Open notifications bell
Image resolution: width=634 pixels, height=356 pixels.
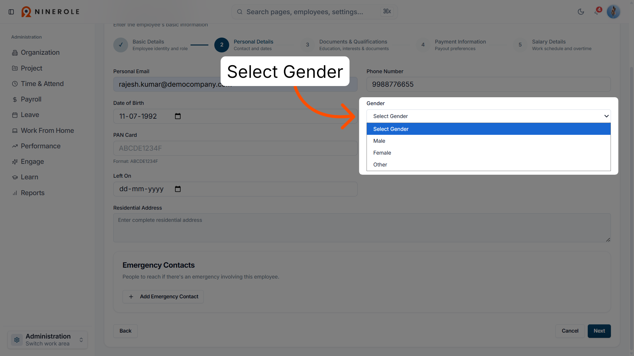[597, 12]
